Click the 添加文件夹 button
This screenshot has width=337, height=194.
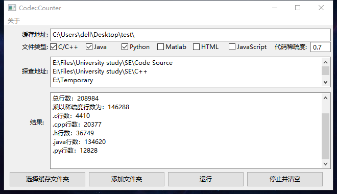127,179
